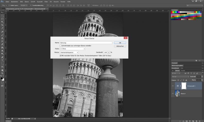Image resolution: width=204 pixels, height=122 pixels.
Task: Switch to the Kanäle tab
Action: (183, 71)
